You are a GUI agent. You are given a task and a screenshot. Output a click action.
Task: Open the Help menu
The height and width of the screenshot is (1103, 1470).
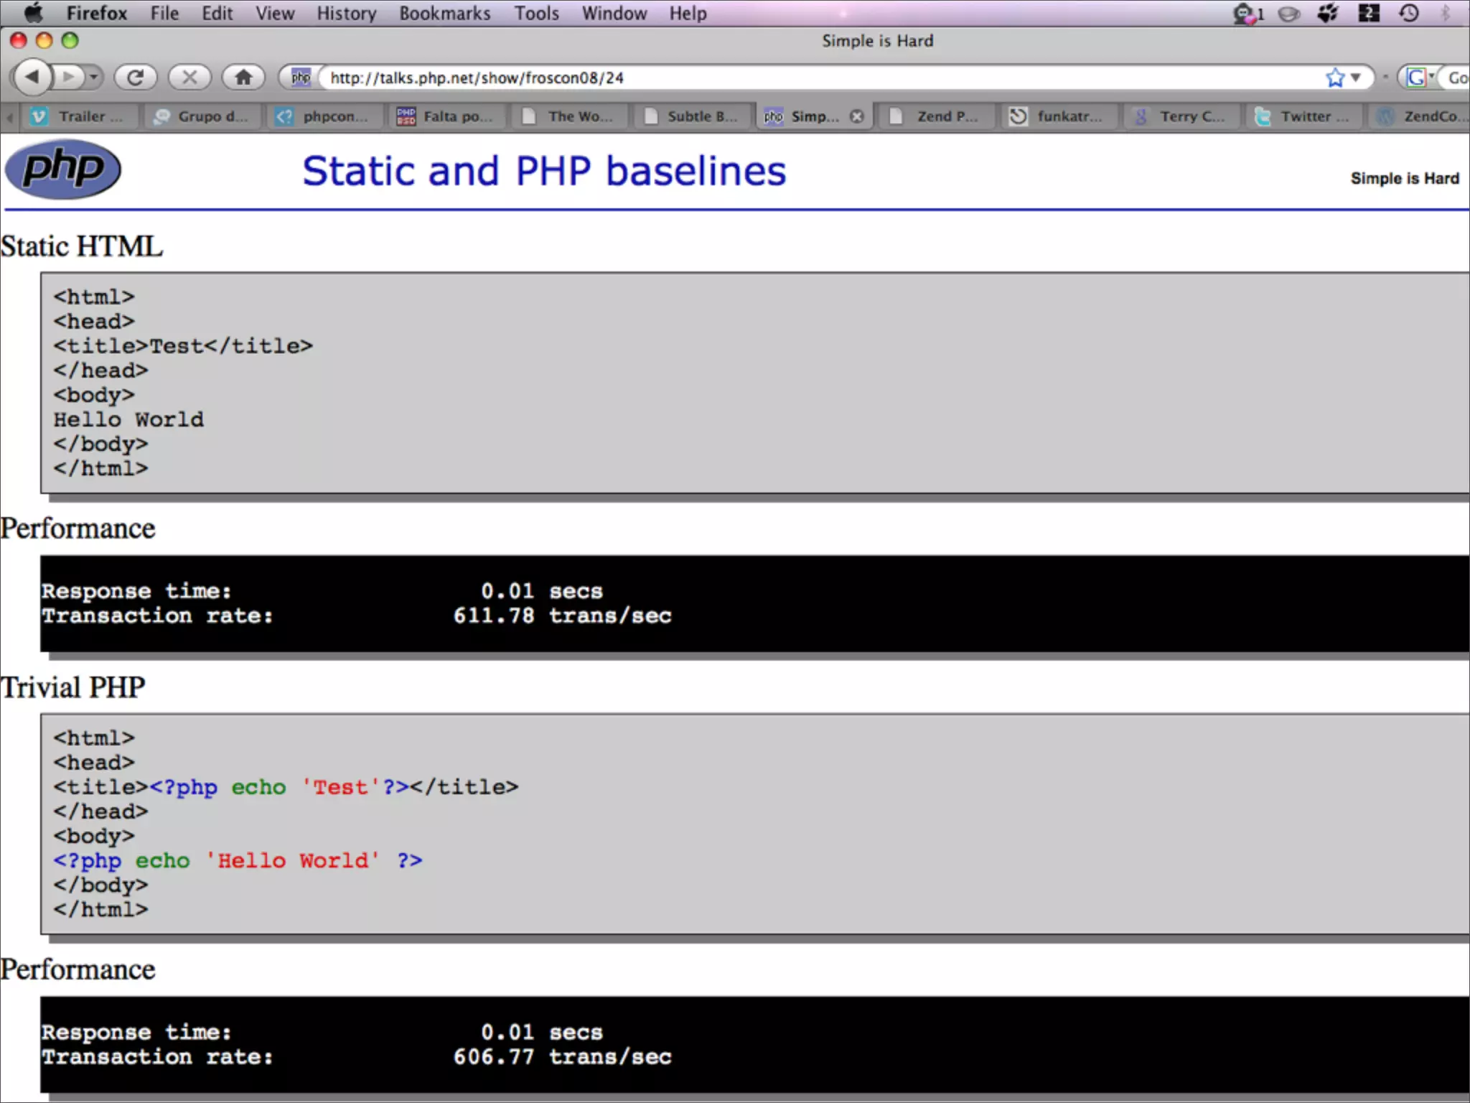click(x=688, y=13)
